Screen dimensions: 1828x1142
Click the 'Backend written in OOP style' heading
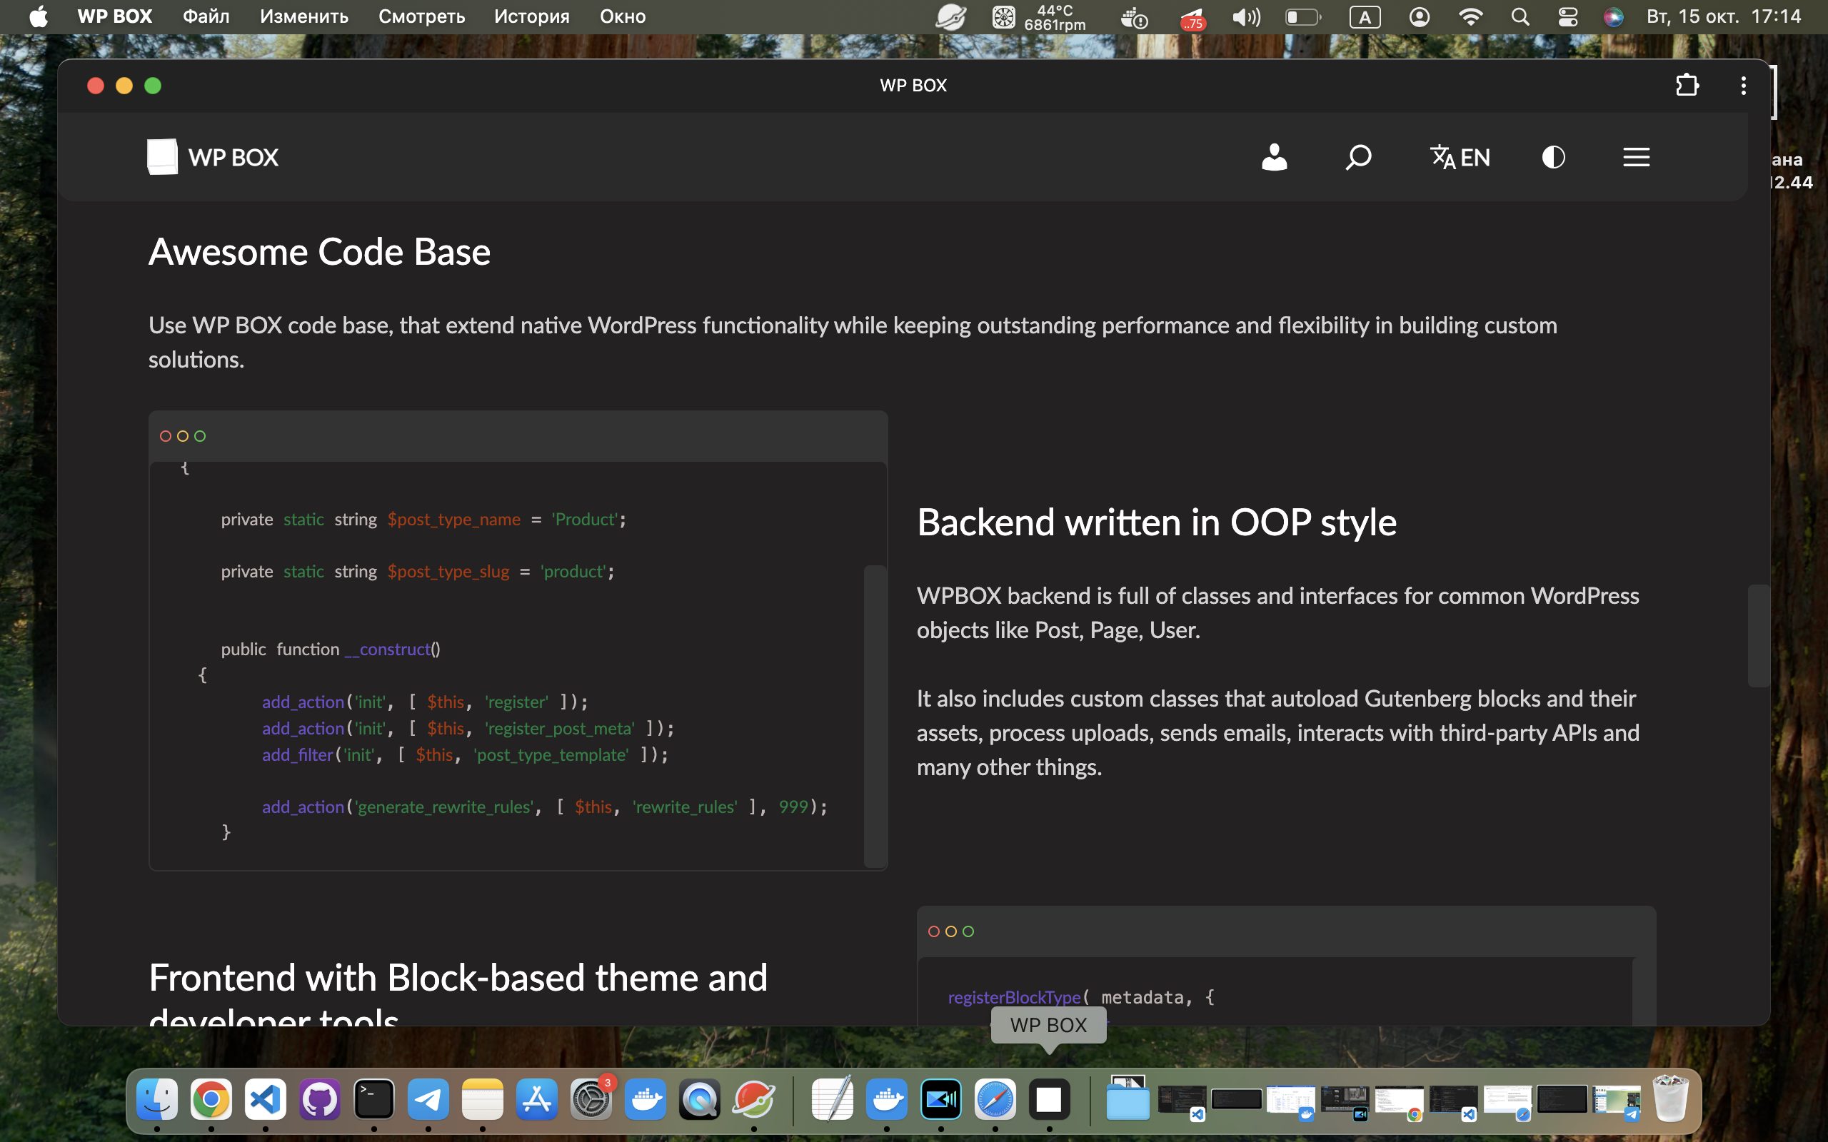click(1157, 522)
